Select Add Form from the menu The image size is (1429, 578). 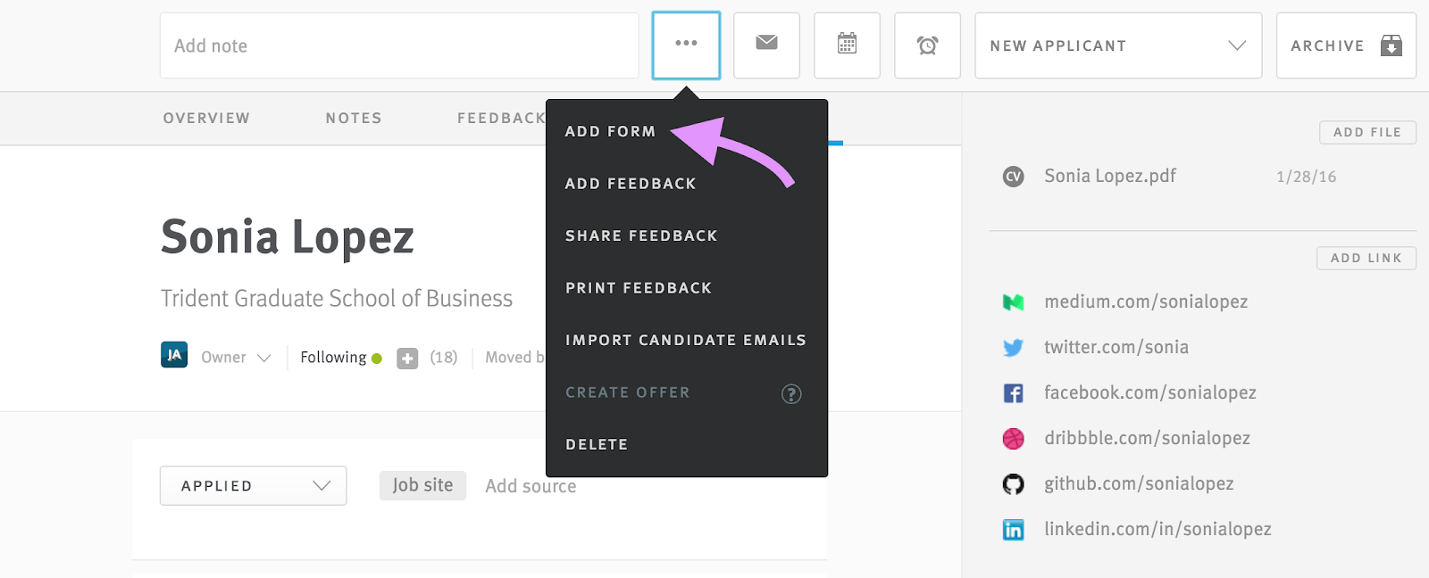tap(610, 131)
